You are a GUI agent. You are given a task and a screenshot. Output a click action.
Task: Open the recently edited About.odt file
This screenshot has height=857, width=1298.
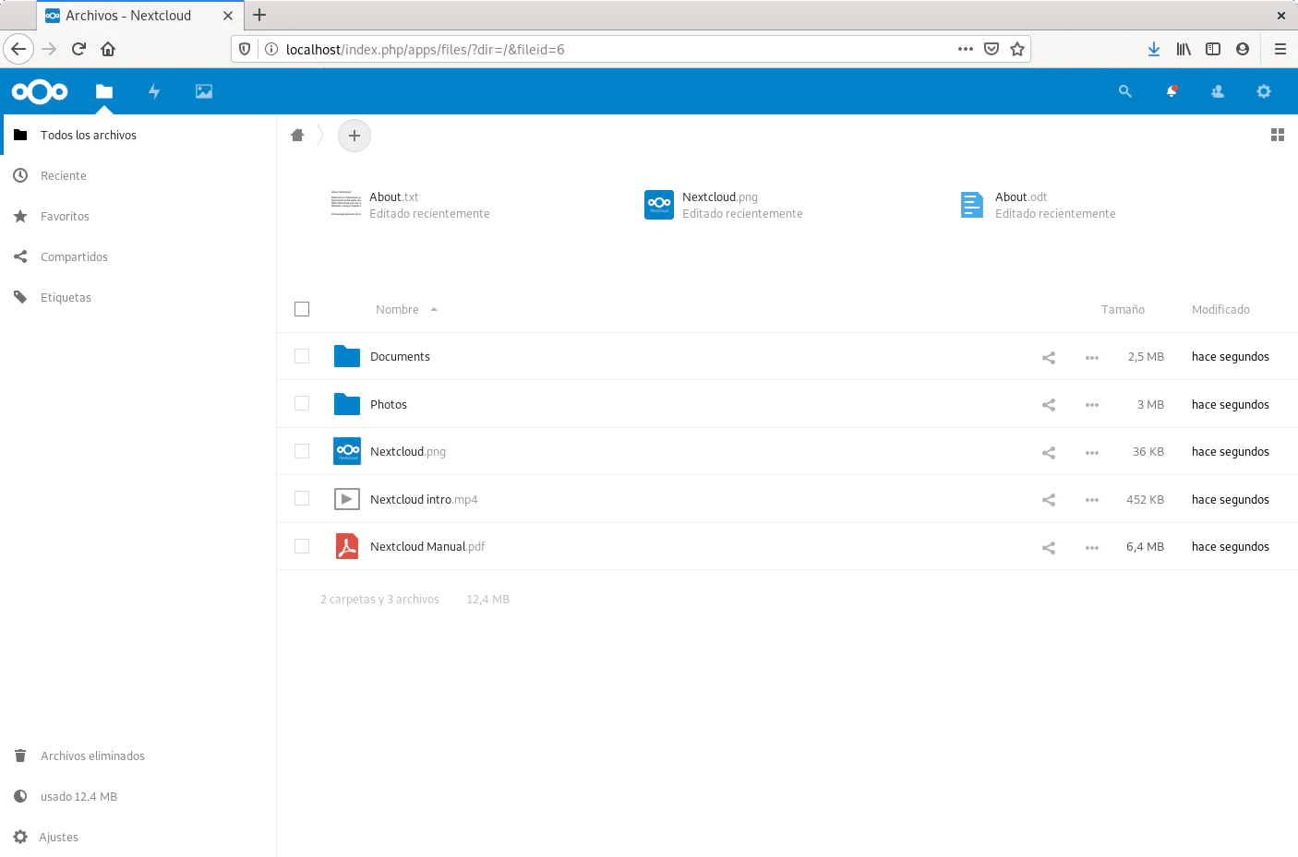tap(1021, 204)
